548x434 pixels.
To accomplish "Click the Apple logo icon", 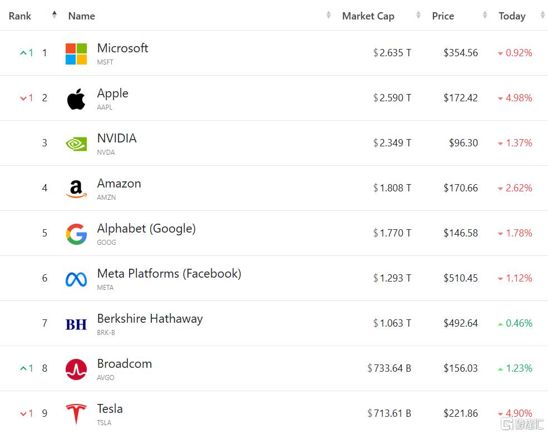I will tap(76, 99).
